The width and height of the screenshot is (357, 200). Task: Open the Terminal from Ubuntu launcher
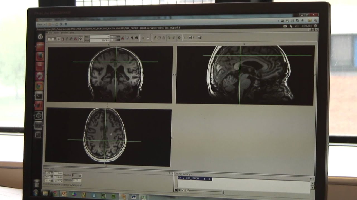pos(39,96)
